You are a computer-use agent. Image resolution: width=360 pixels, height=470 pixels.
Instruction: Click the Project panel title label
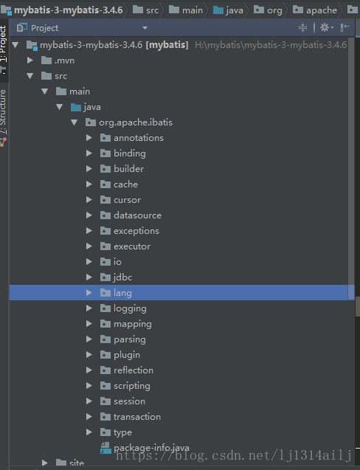[x=44, y=28]
